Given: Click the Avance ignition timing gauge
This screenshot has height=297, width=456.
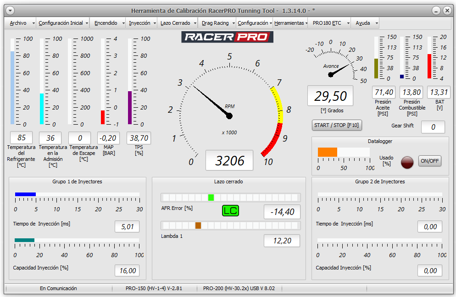Looking at the screenshot, I should pyautogui.click(x=338, y=64).
